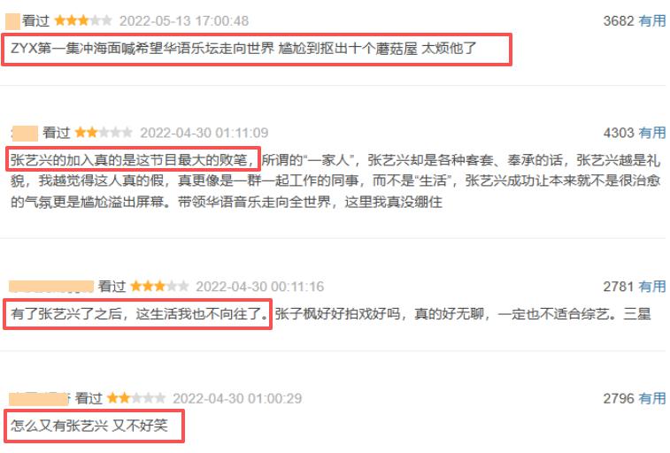The width and height of the screenshot is (670, 453).
Task: Mark the 2781-vote review as 有用
Action: [652, 287]
